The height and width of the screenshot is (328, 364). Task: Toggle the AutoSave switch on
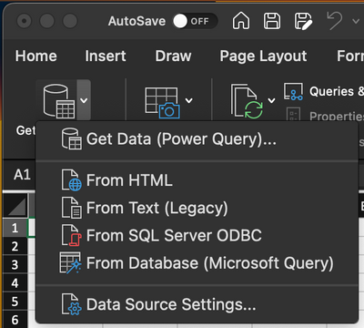[x=195, y=21]
